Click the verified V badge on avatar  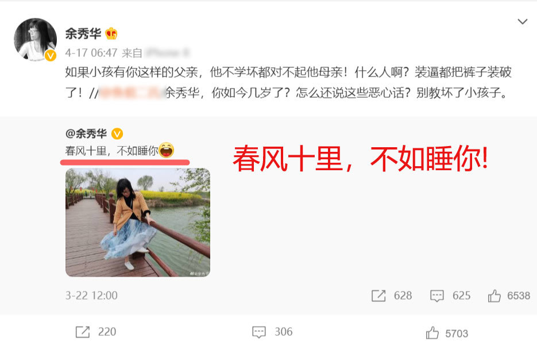point(51,55)
